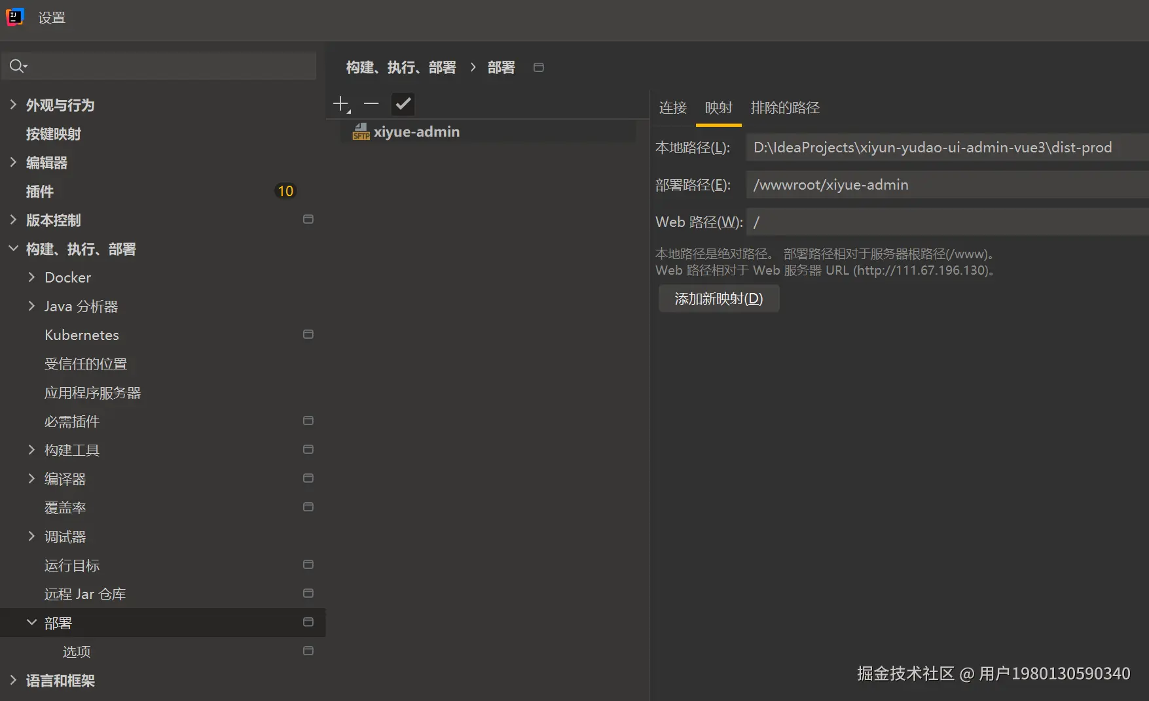This screenshot has height=701, width=1149.
Task: Click the project icon on the 构建工具 row
Action: click(308, 449)
